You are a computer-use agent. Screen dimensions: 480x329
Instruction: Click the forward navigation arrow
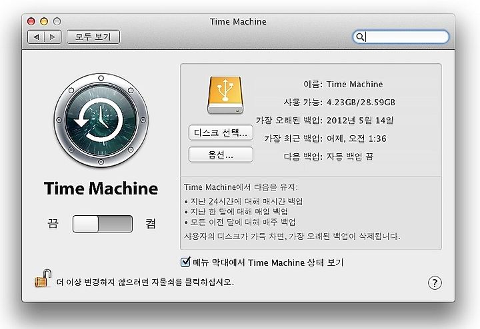pos(53,37)
